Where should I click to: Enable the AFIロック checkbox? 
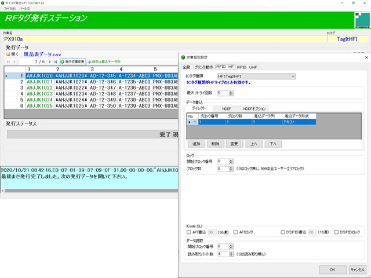click(235, 232)
